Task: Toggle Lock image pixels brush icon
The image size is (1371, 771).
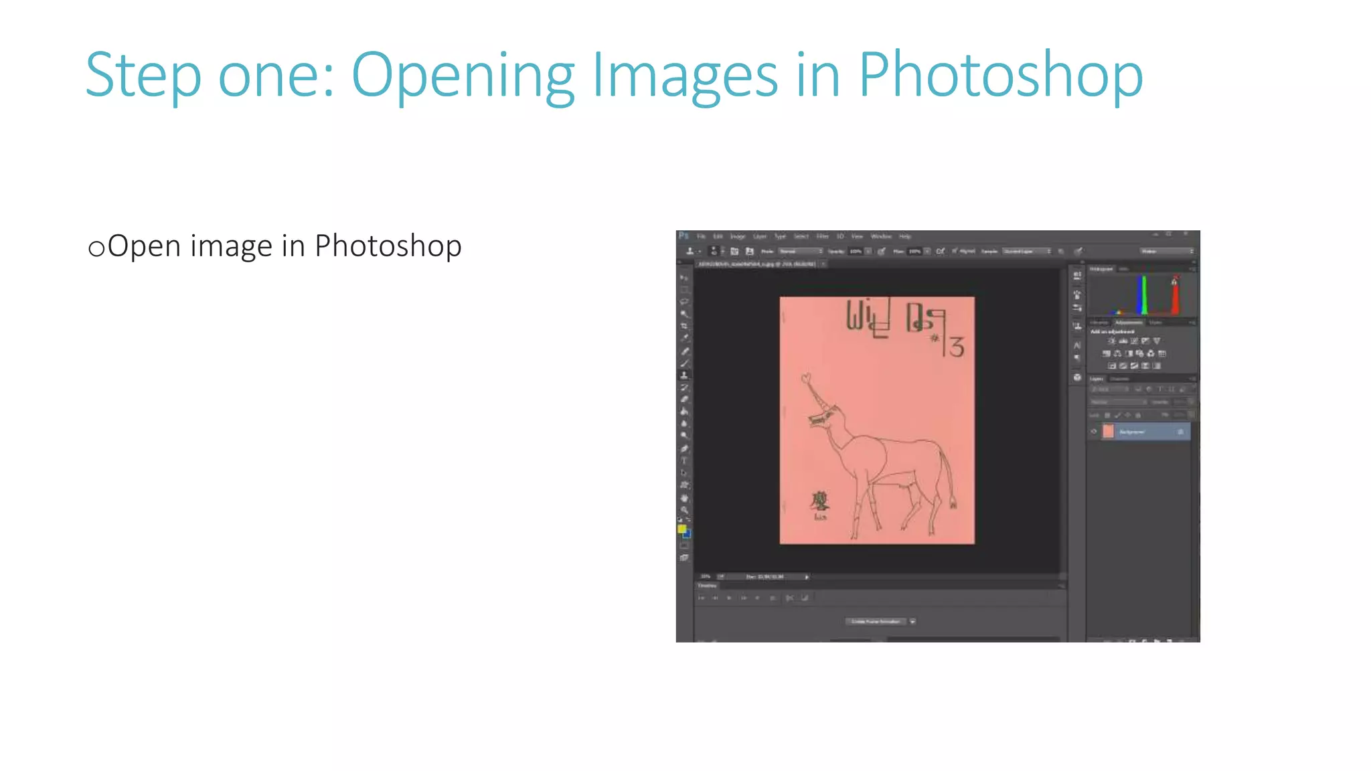Action: click(1117, 415)
